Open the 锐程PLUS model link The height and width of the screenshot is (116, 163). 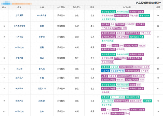click(42, 89)
